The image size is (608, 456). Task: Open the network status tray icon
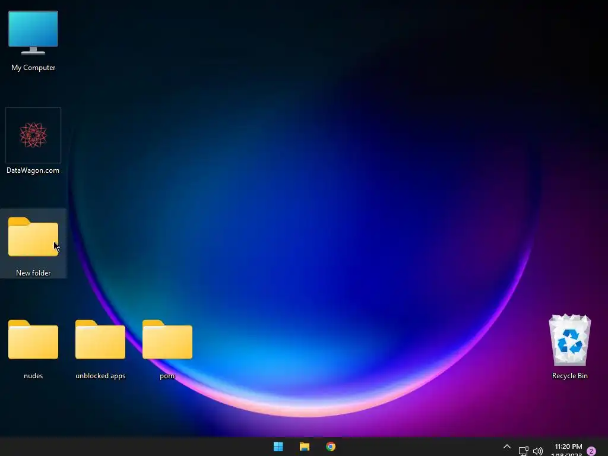point(524,451)
